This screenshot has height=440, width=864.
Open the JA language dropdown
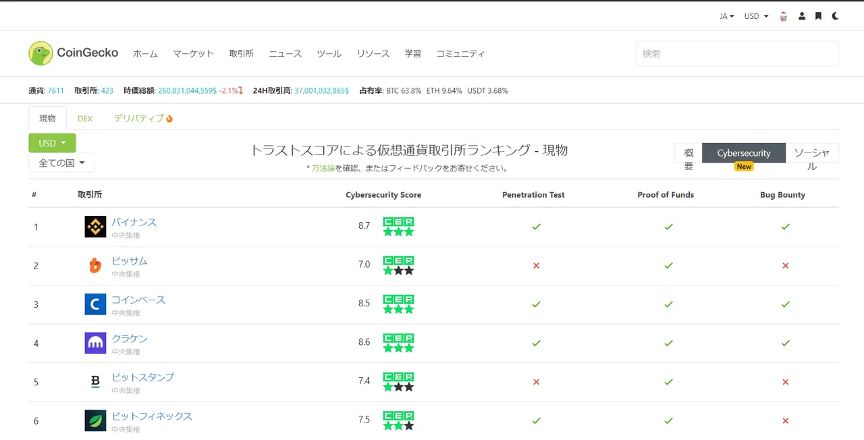(x=727, y=16)
